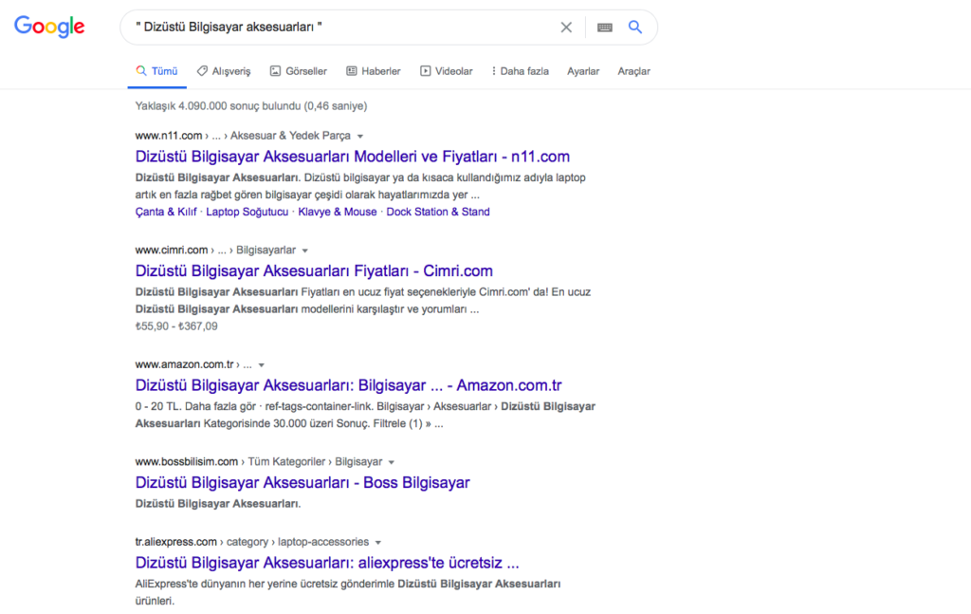Expand the n11.com result dropdown arrow

point(360,137)
